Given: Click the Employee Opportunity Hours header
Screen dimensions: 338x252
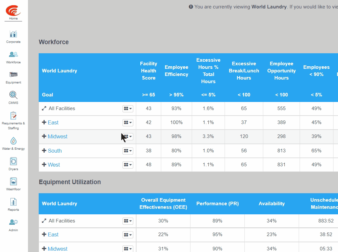Looking at the screenshot, I should (281, 71).
